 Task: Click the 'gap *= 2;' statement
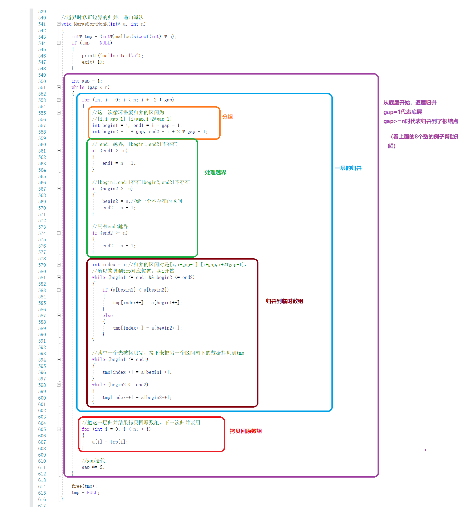coord(93,467)
